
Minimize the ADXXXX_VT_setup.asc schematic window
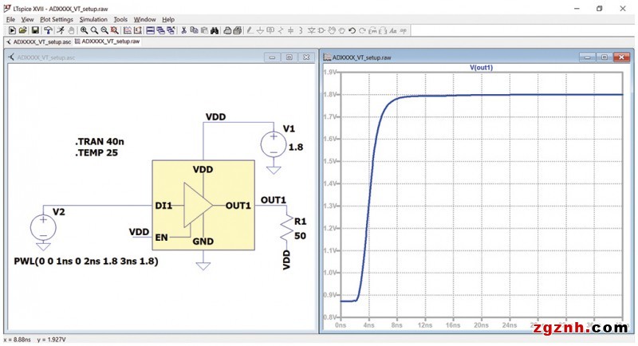[x=272, y=57]
